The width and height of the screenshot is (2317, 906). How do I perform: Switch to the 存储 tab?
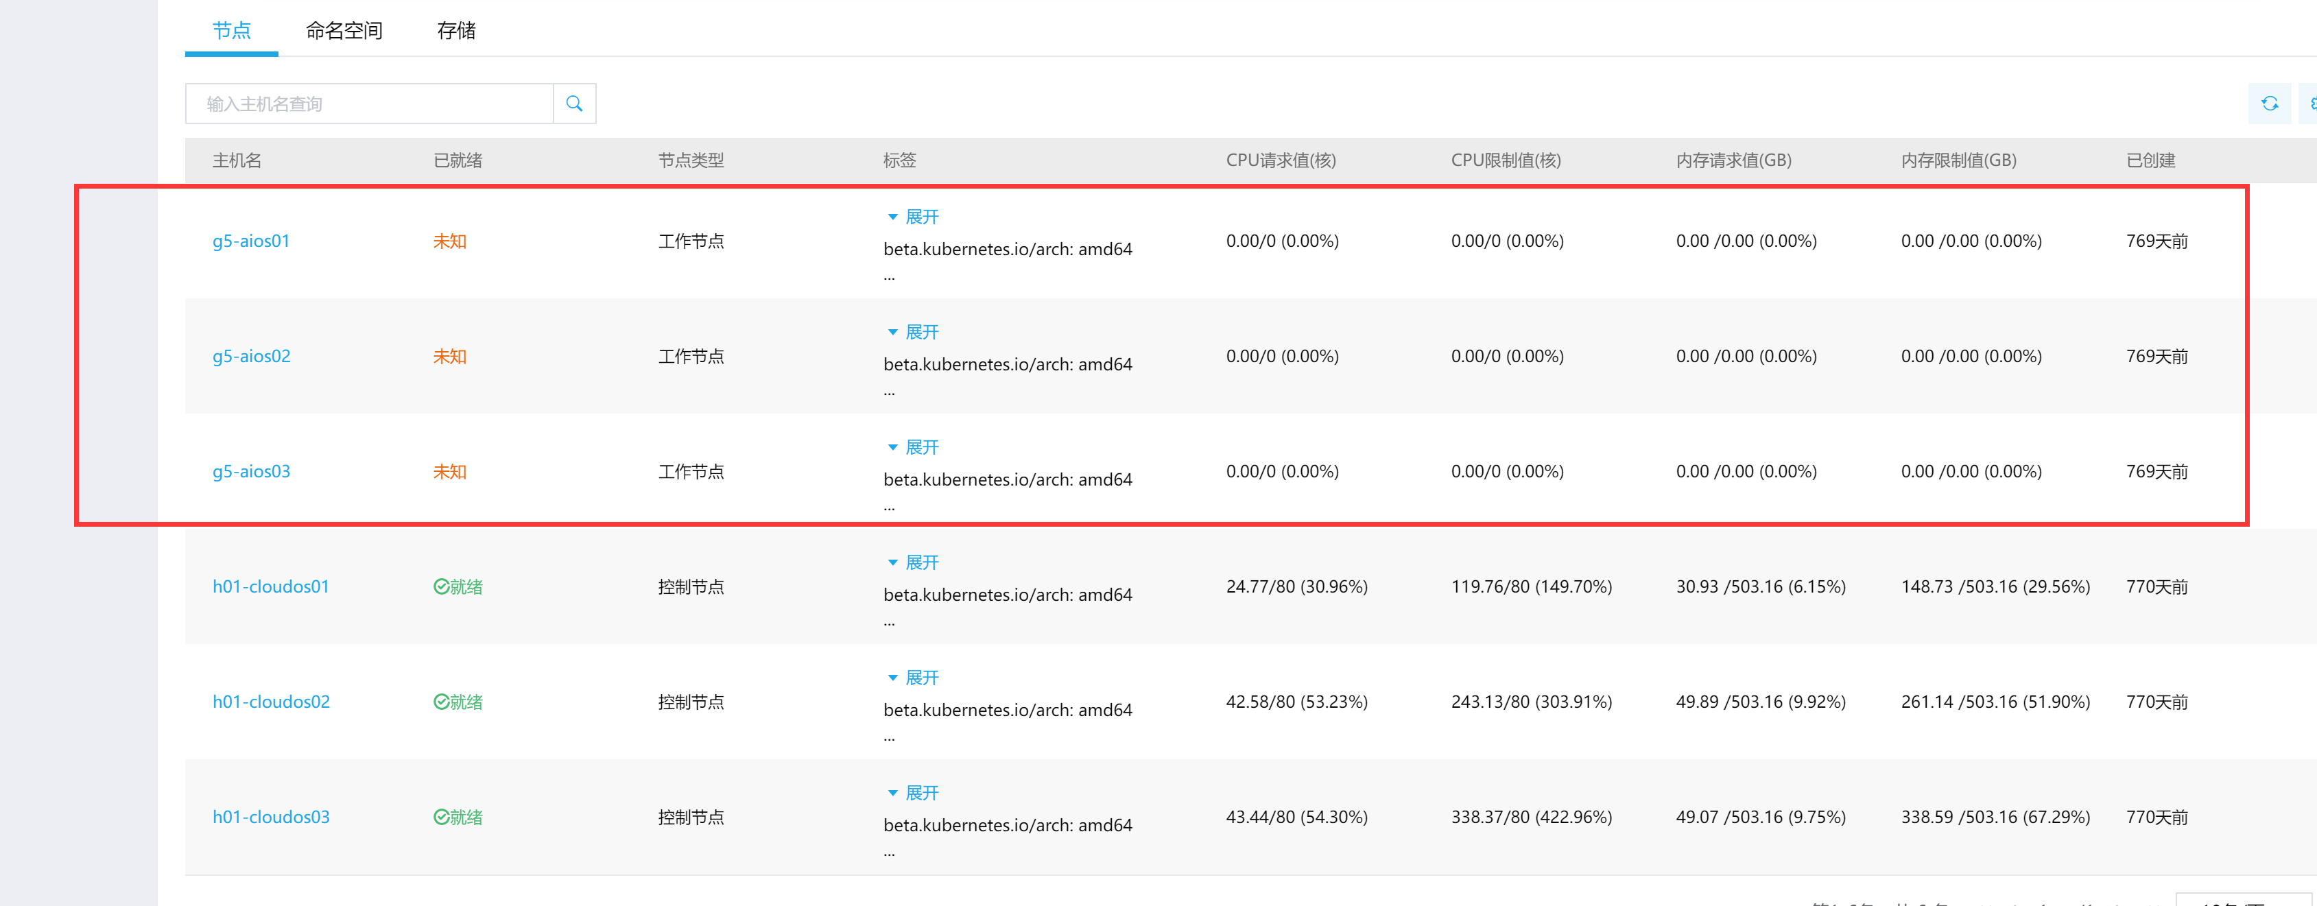point(456,31)
